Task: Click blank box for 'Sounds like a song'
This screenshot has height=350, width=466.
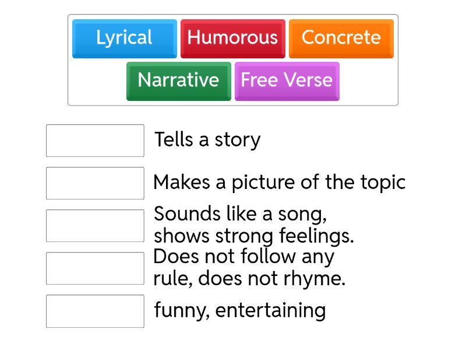Action: pos(95,226)
